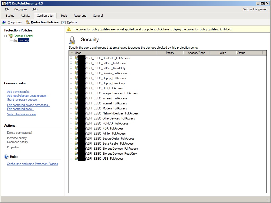Click Switch to devices view link
Viewport: 271px width, 203px height.
pos(21,114)
